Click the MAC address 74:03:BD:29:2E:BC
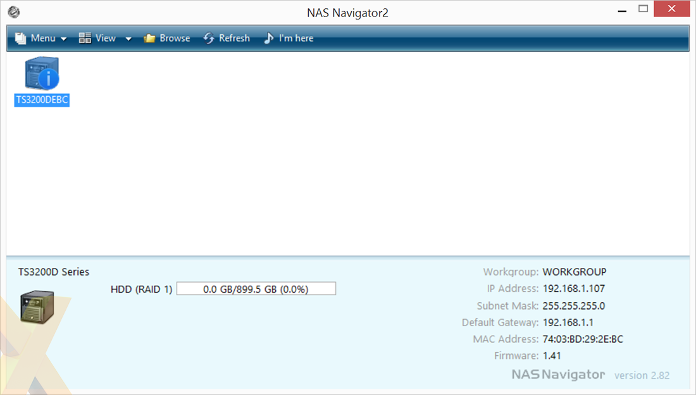The image size is (696, 395). click(x=583, y=339)
